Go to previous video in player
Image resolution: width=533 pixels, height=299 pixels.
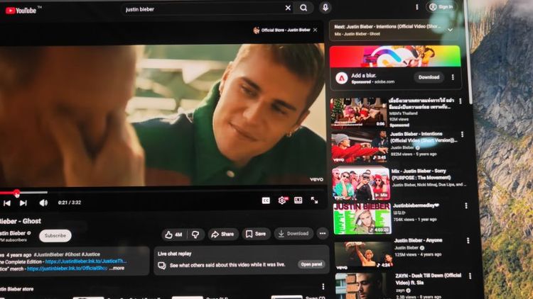click(7, 203)
